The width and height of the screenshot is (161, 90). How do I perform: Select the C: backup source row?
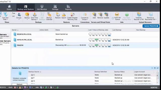92,75
